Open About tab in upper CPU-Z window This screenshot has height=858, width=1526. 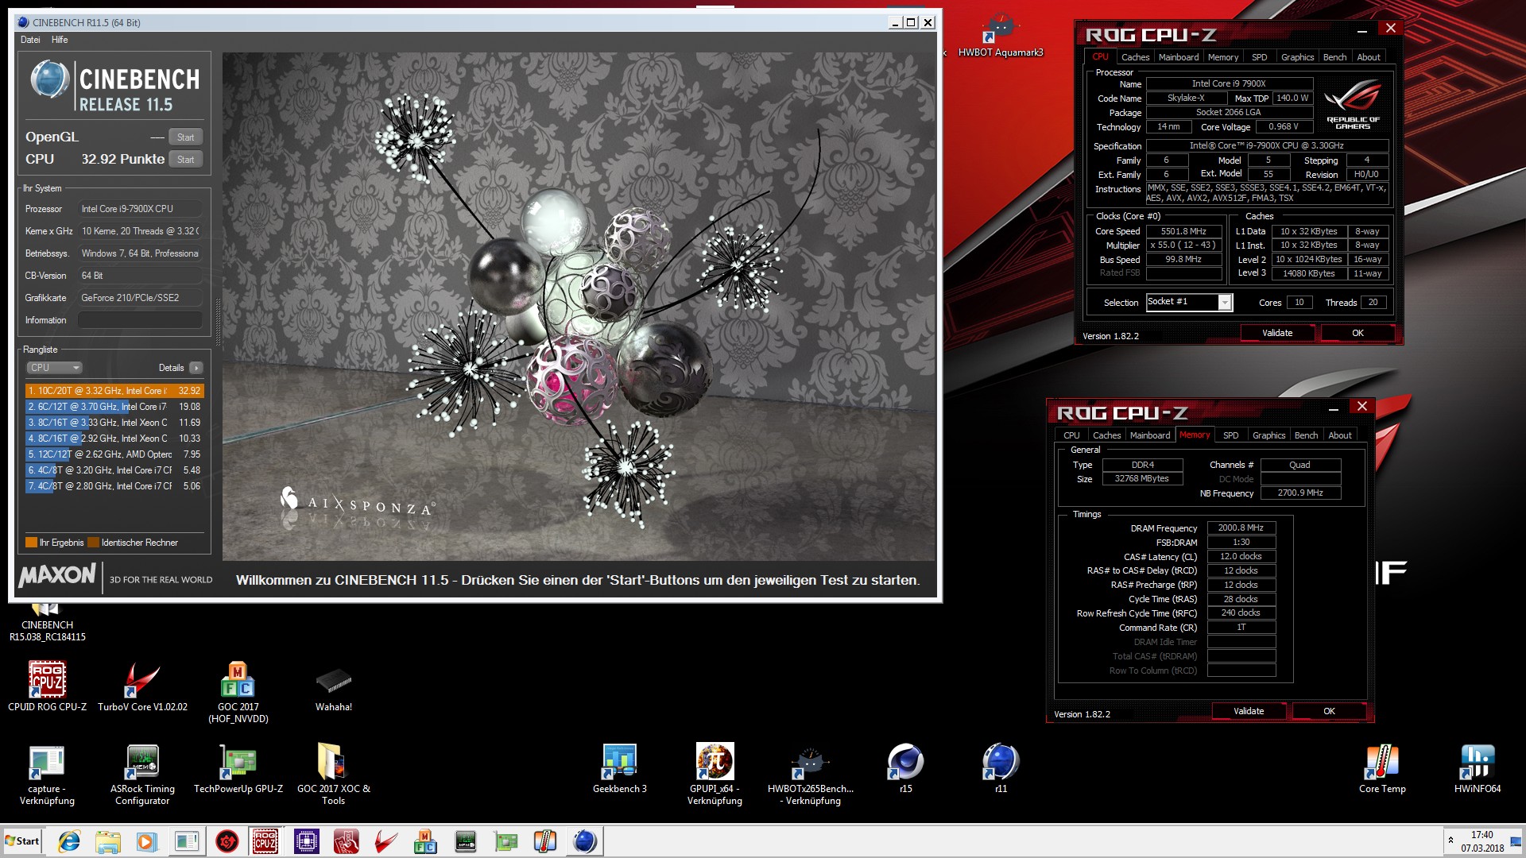[1368, 57]
